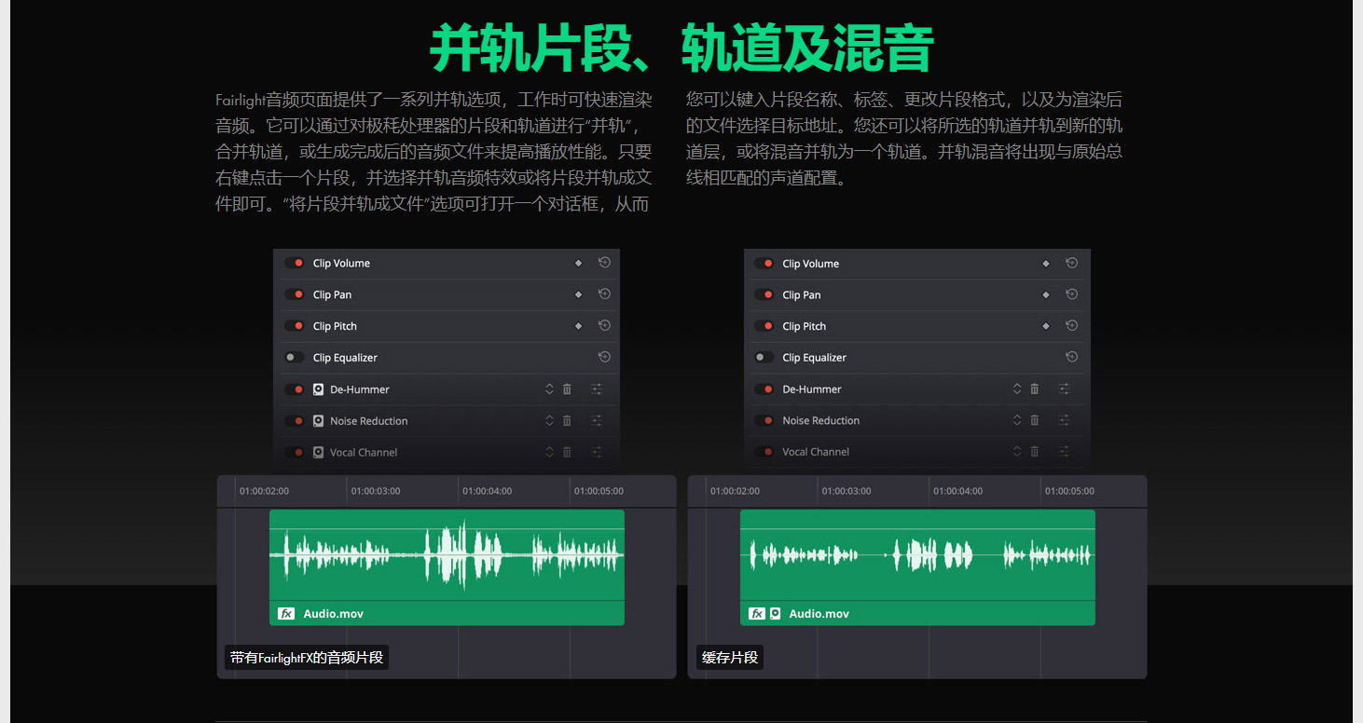Click 01:00:03:00 on the right timeline ruler

[847, 491]
